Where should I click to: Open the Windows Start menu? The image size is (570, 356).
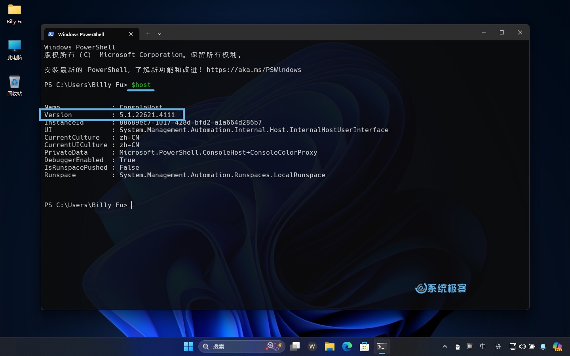click(189, 347)
